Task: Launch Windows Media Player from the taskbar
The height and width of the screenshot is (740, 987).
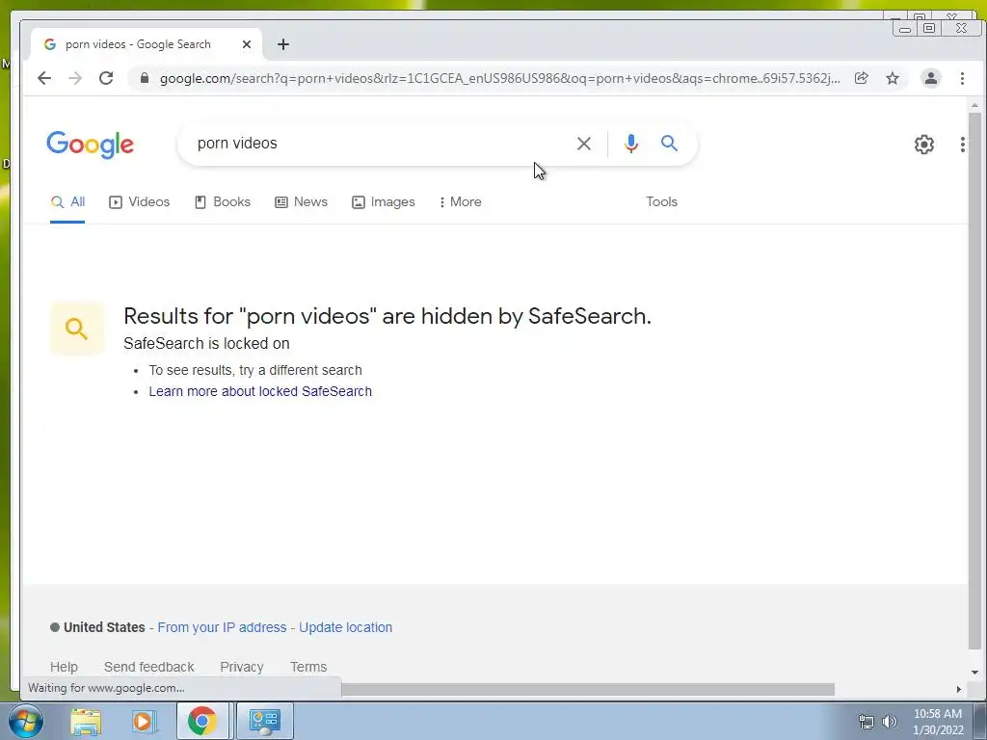Action: click(x=144, y=722)
